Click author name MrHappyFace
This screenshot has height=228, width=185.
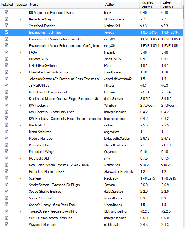(x=114, y=19)
